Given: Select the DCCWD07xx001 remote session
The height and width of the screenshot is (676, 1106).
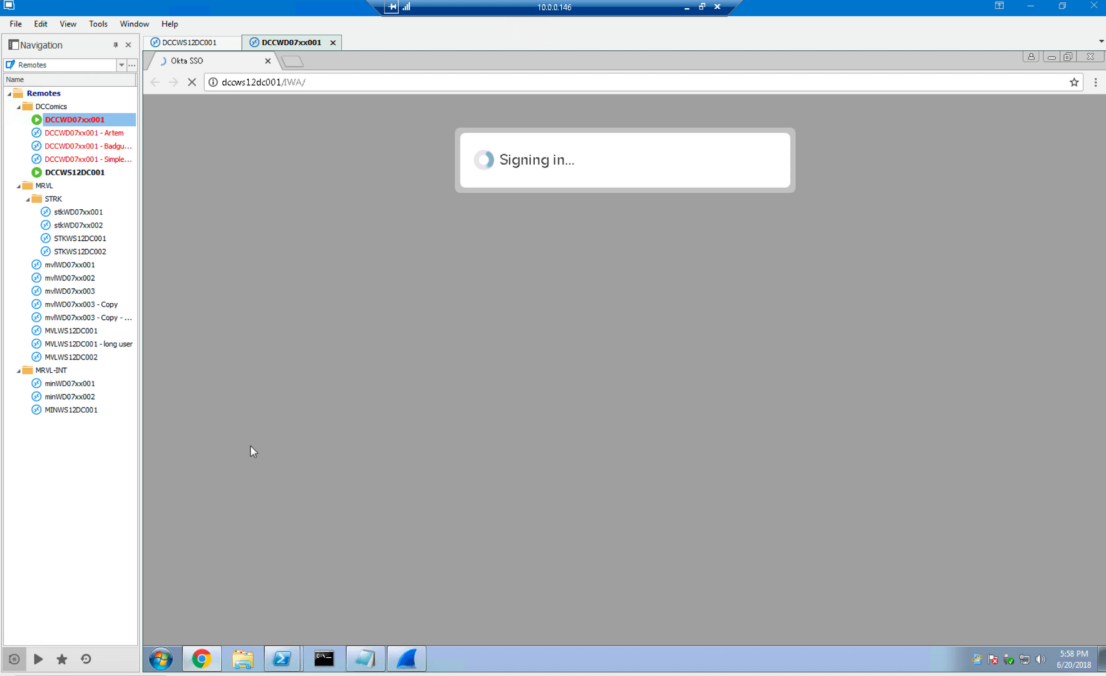Looking at the screenshot, I should point(74,119).
